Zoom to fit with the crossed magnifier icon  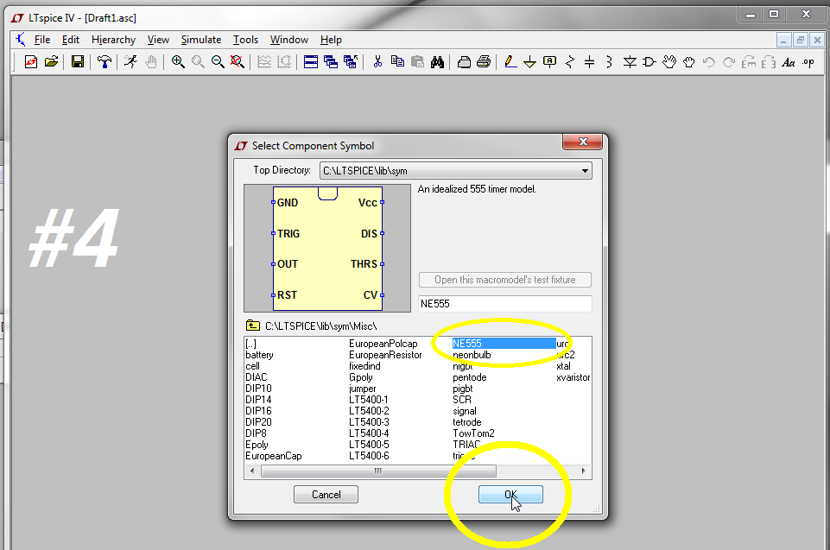238,62
